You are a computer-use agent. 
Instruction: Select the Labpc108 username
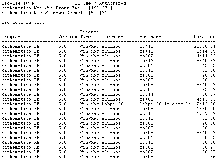pyautogui.click(x=111, y=104)
